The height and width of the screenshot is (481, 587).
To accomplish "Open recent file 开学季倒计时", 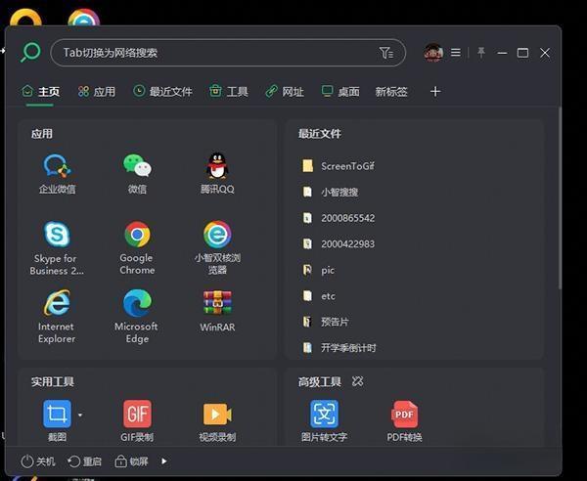I will pos(339,348).
